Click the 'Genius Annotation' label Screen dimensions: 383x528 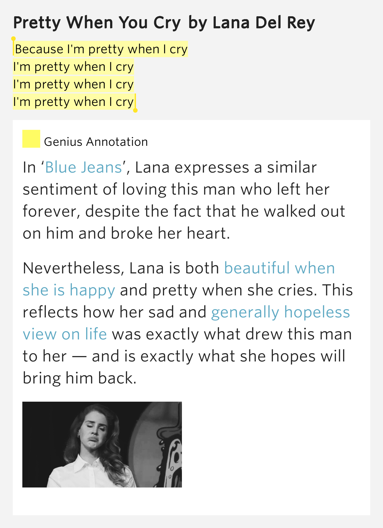tap(96, 142)
